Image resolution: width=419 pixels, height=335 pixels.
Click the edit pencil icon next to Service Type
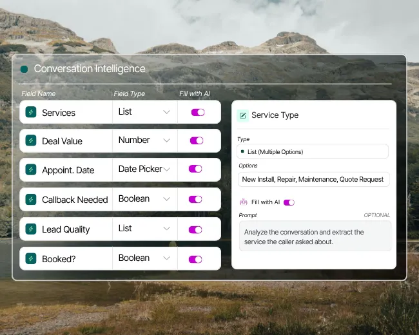tap(242, 115)
